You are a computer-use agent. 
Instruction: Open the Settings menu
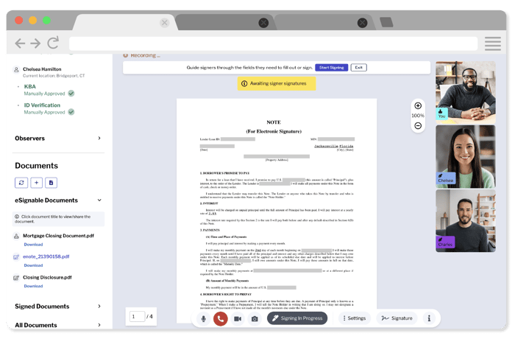pos(355,318)
